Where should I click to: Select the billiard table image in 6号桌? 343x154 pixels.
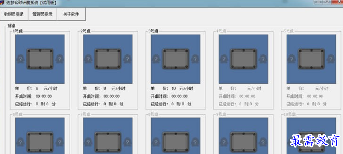(x=40, y=142)
